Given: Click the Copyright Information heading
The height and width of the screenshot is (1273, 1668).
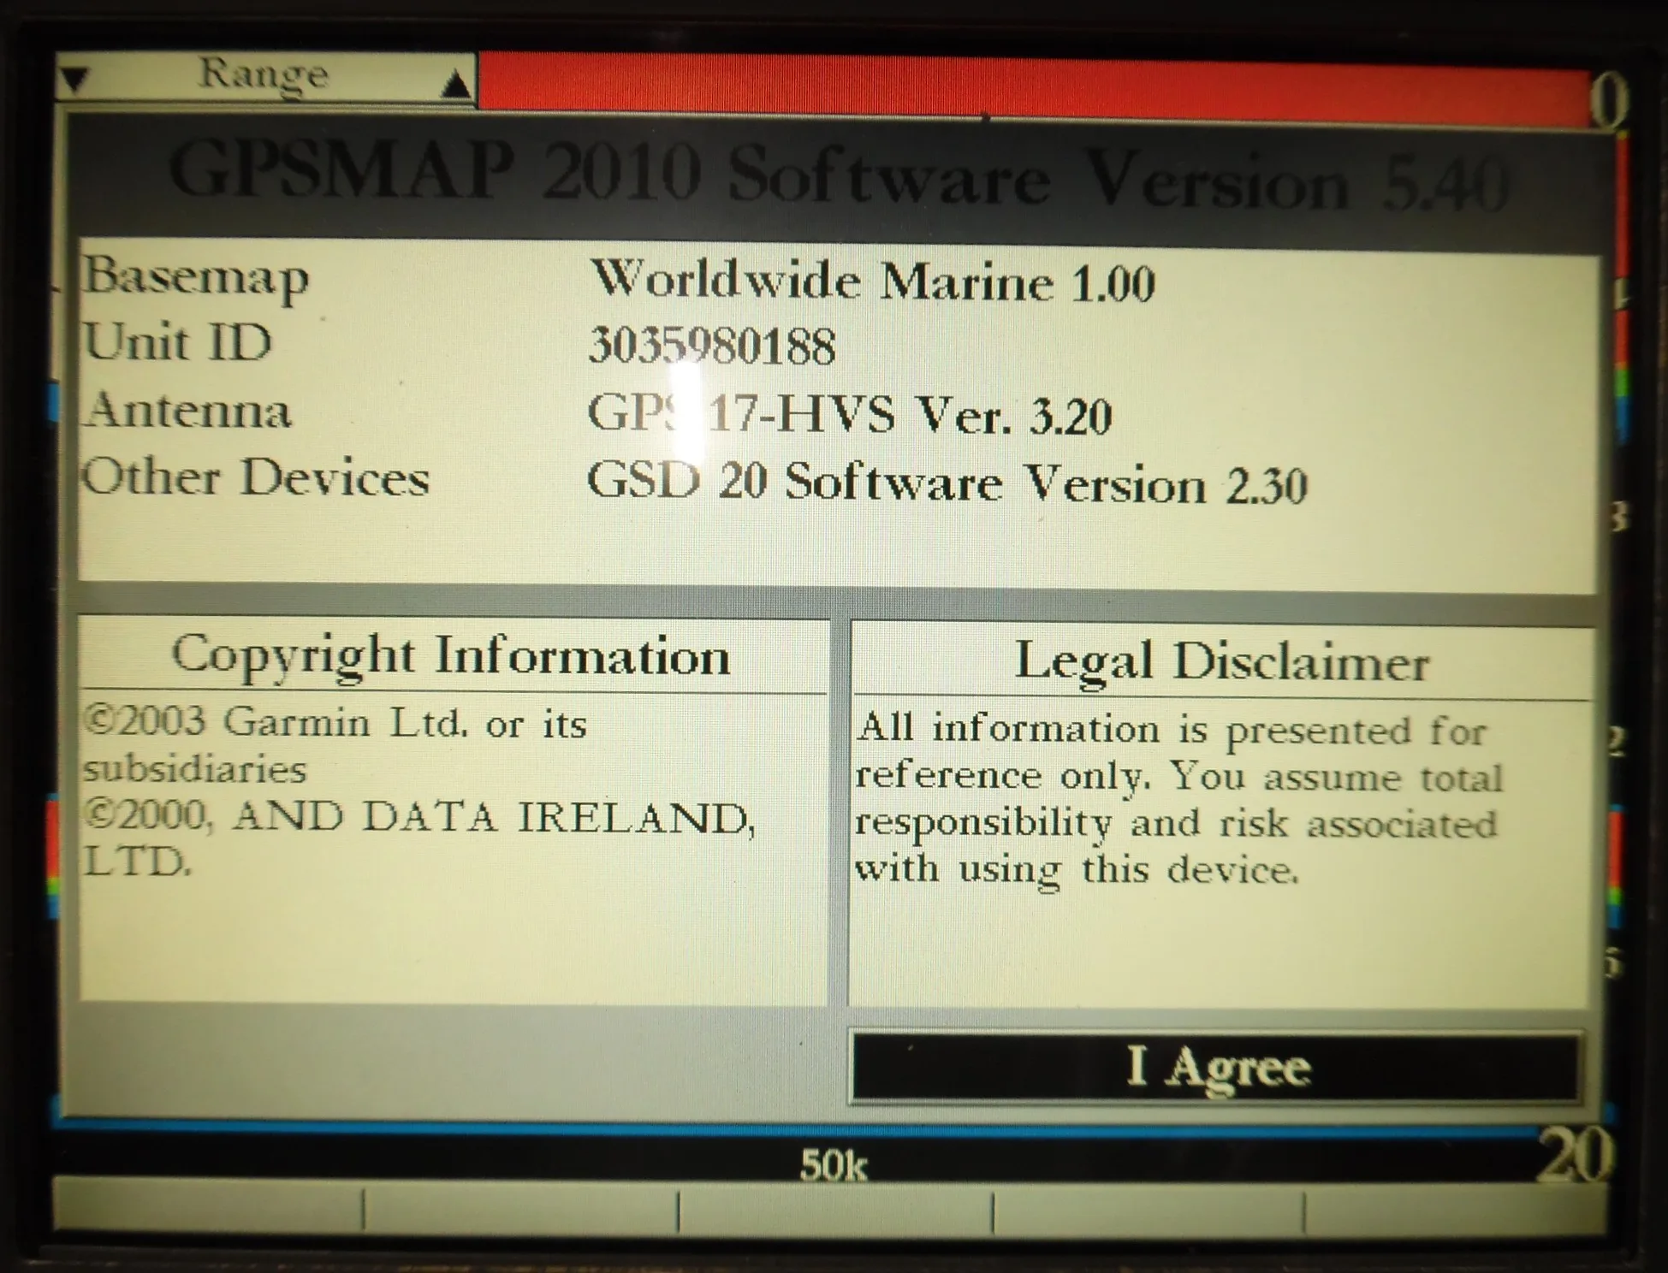Looking at the screenshot, I should point(451,657).
